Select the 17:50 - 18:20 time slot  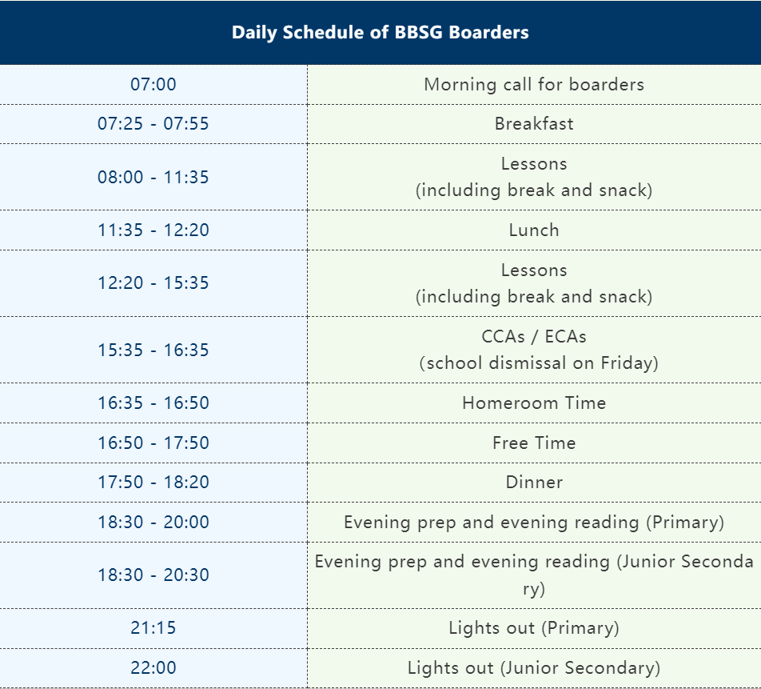click(153, 483)
